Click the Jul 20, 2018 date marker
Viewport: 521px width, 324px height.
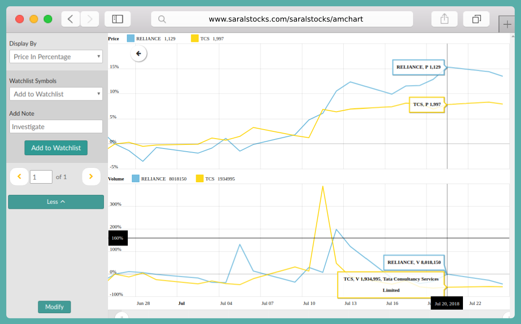tap(447, 303)
